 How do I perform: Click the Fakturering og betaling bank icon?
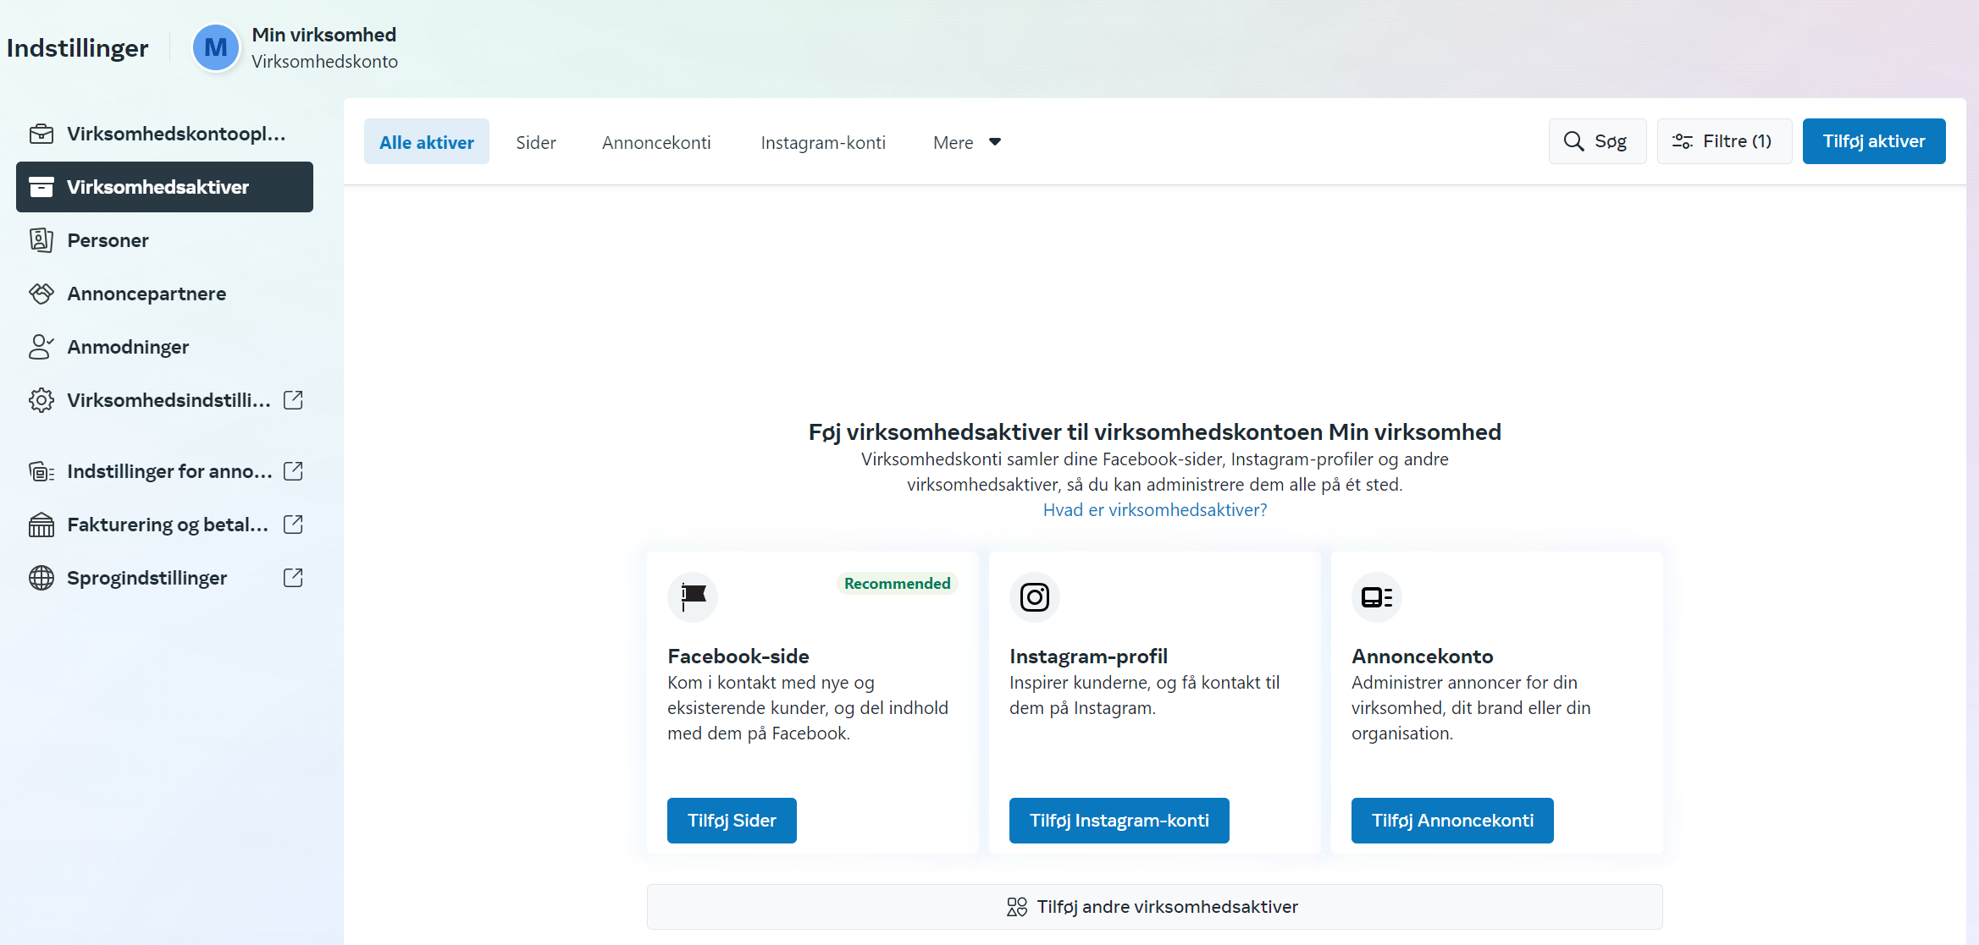(x=41, y=525)
